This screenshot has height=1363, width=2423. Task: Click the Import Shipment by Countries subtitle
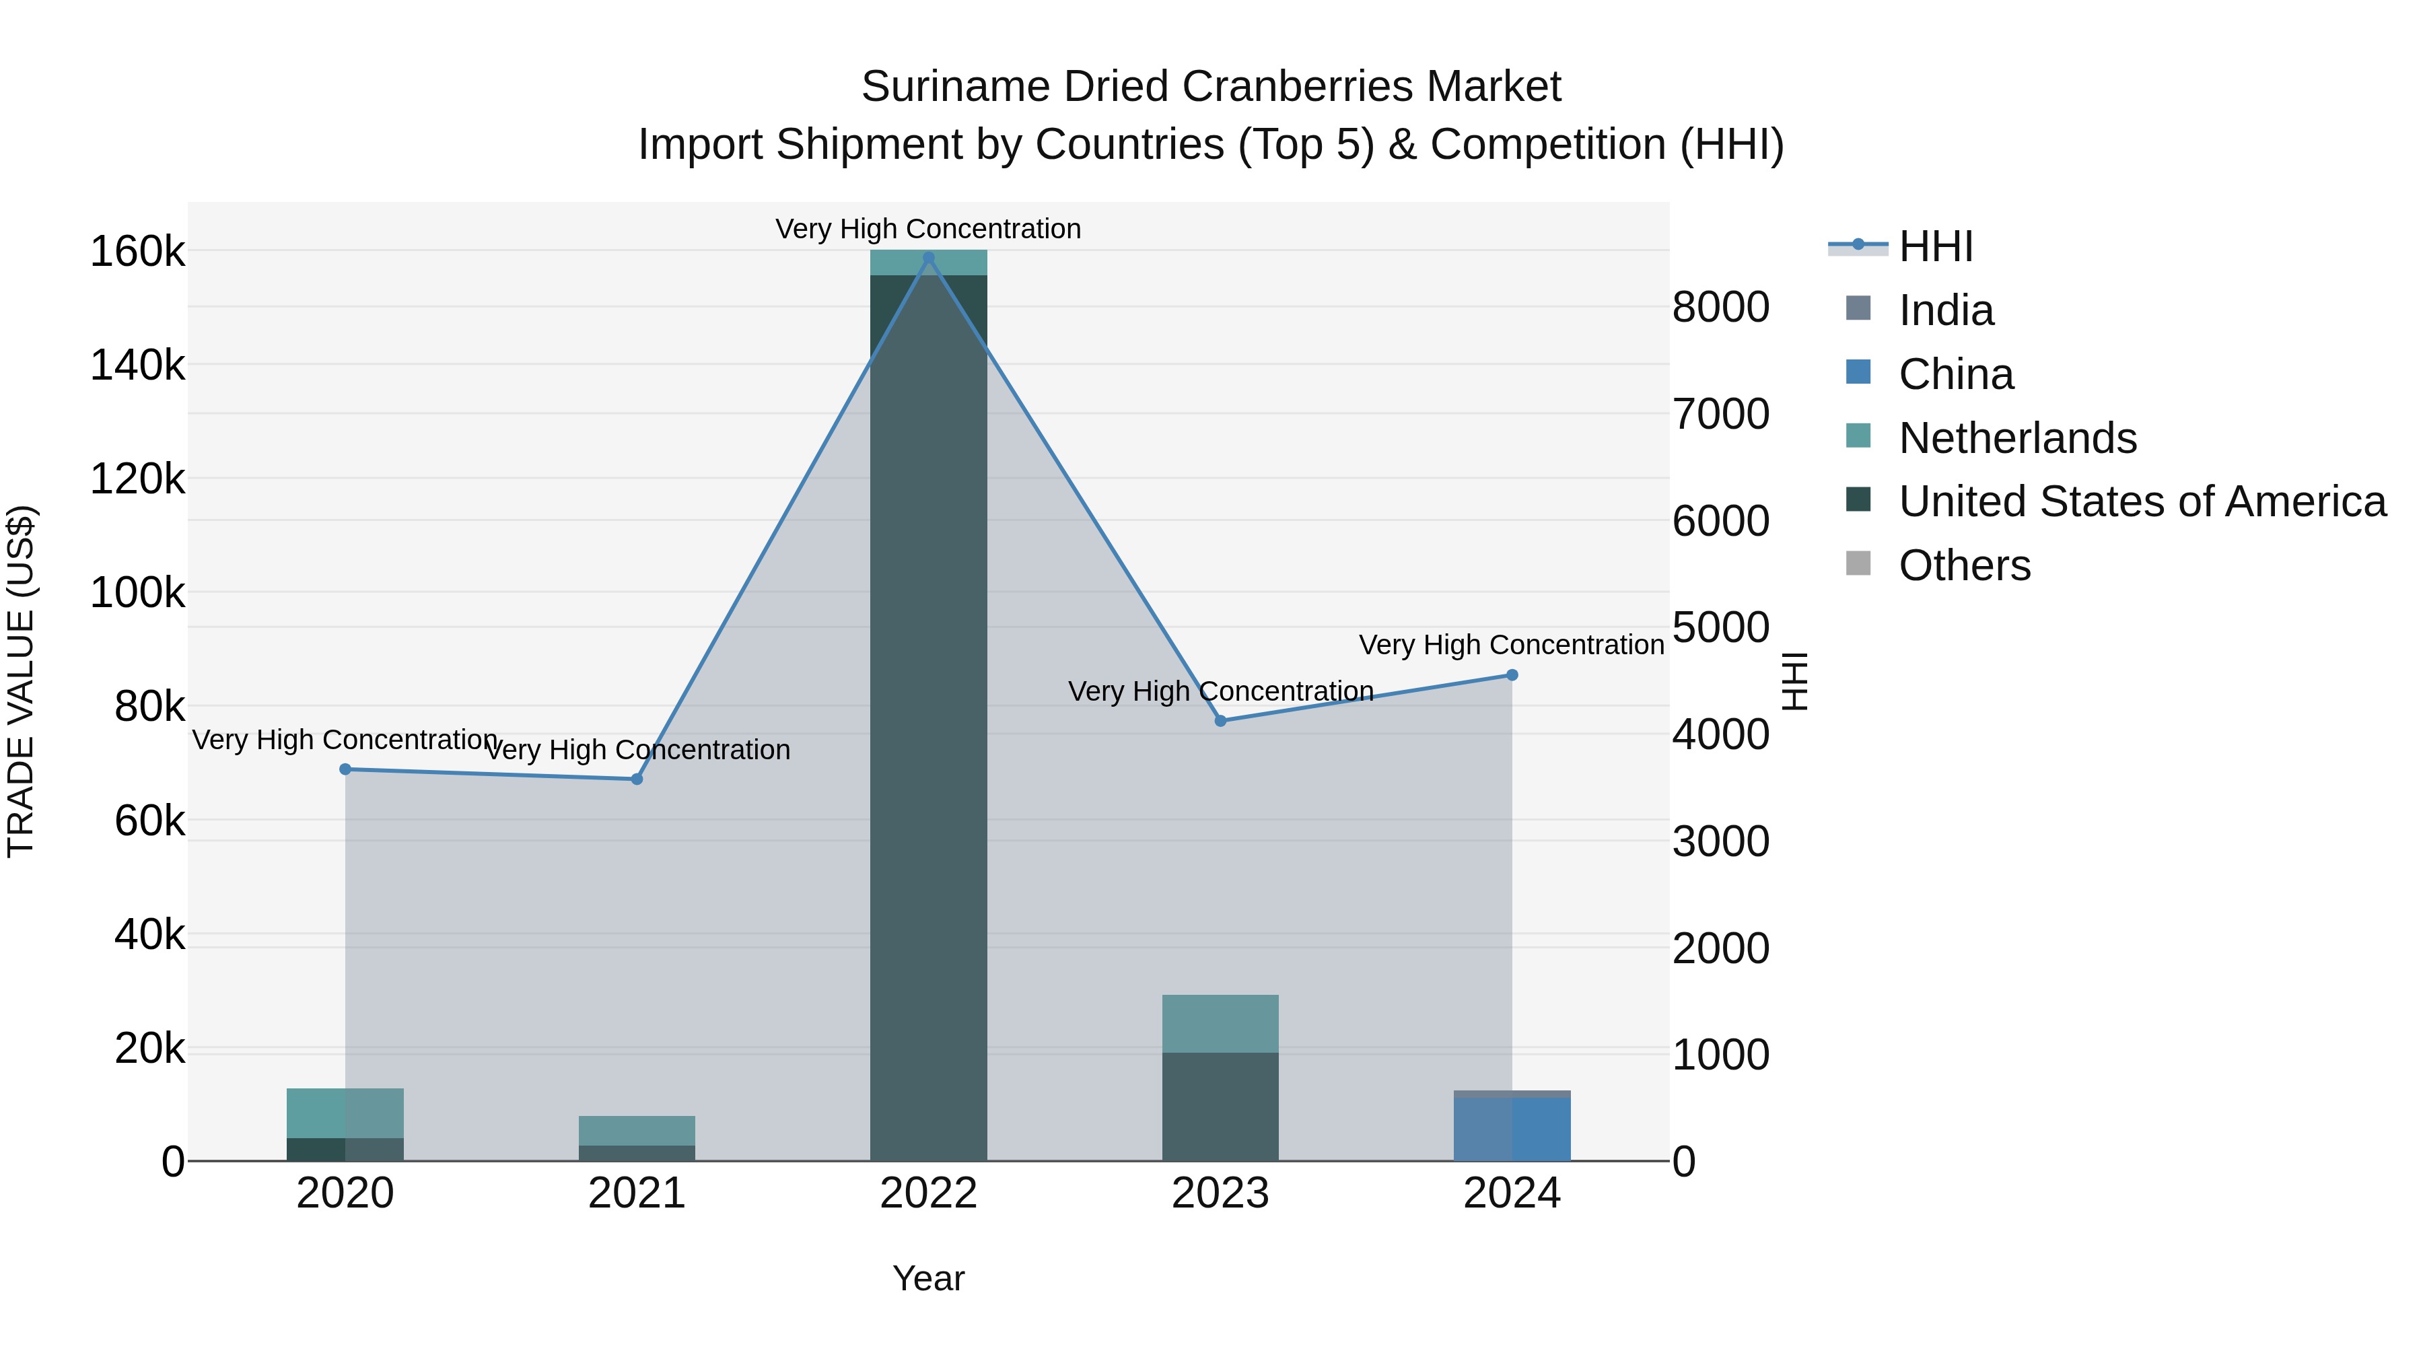pyautogui.click(x=1211, y=145)
